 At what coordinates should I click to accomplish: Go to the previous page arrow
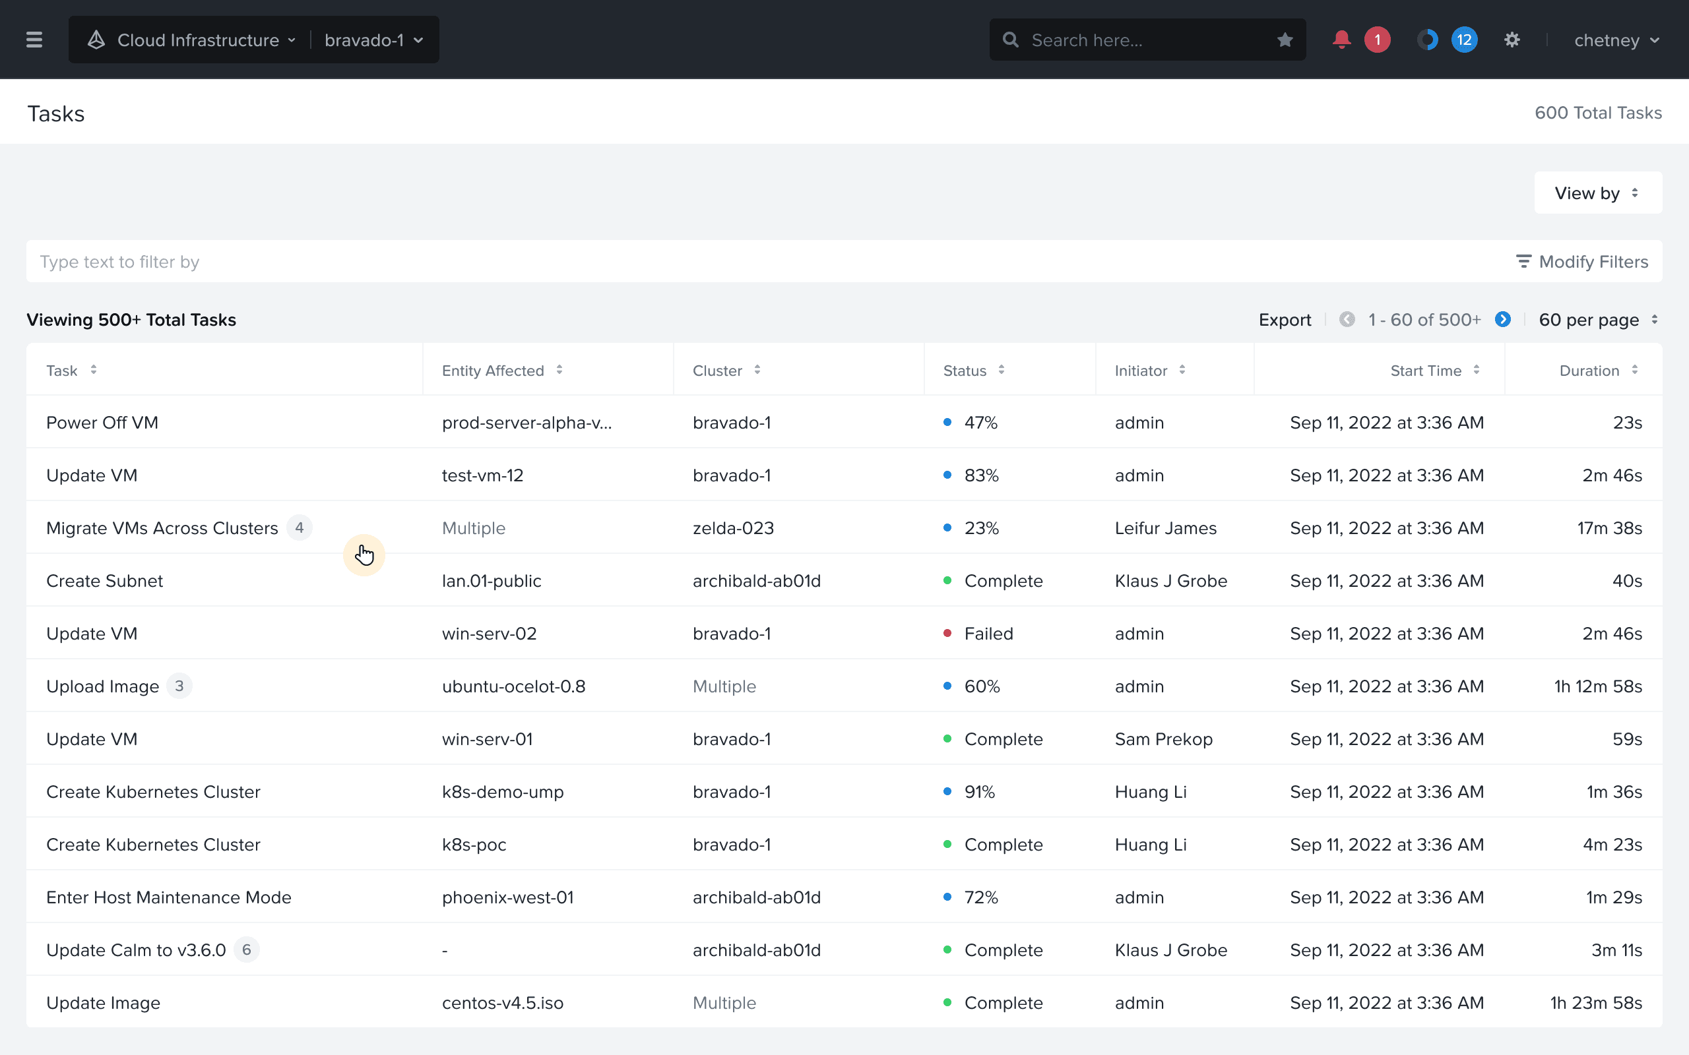1347,320
